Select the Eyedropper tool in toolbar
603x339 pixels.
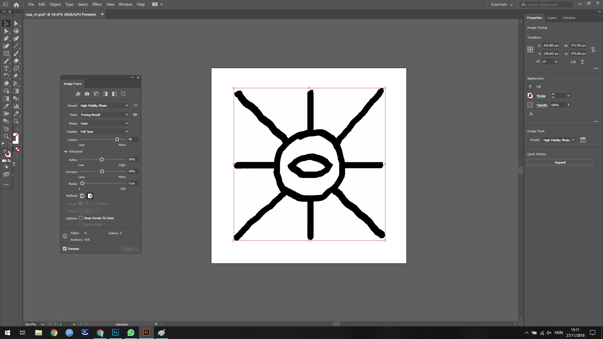[x=6, y=106]
